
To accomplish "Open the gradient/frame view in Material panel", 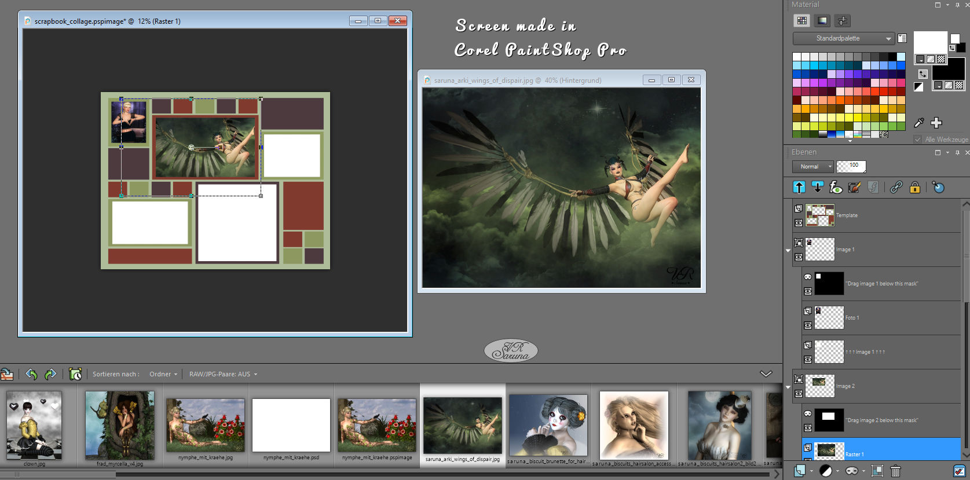I will (822, 21).
